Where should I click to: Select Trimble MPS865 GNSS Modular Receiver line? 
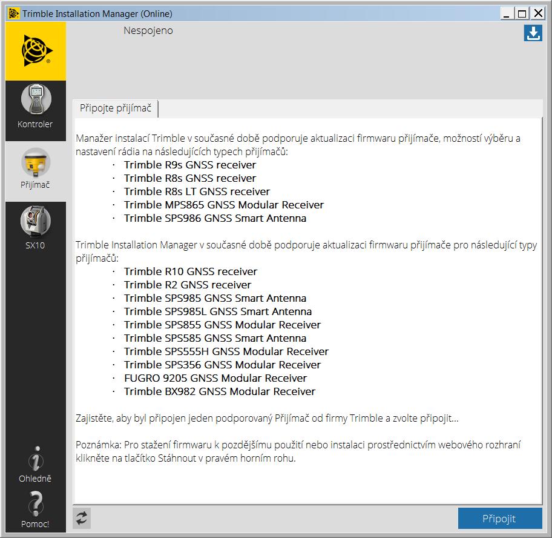coord(223,205)
